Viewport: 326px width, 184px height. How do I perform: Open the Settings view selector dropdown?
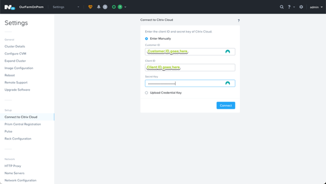(66, 7)
